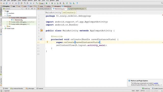Click the Undo toolbar icon
Screen dimensions: 163x92
(x=10, y=3)
